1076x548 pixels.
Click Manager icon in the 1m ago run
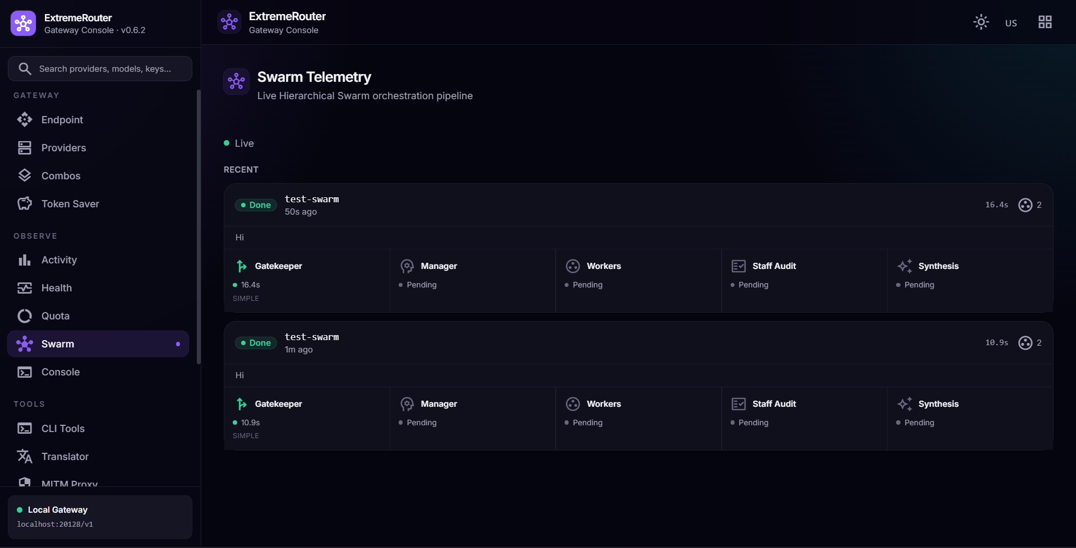(407, 404)
